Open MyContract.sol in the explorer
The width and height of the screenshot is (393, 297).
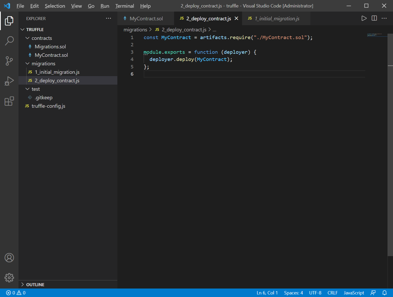pos(68,55)
